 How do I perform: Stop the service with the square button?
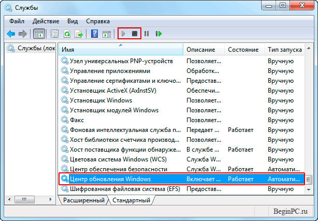tap(135, 34)
